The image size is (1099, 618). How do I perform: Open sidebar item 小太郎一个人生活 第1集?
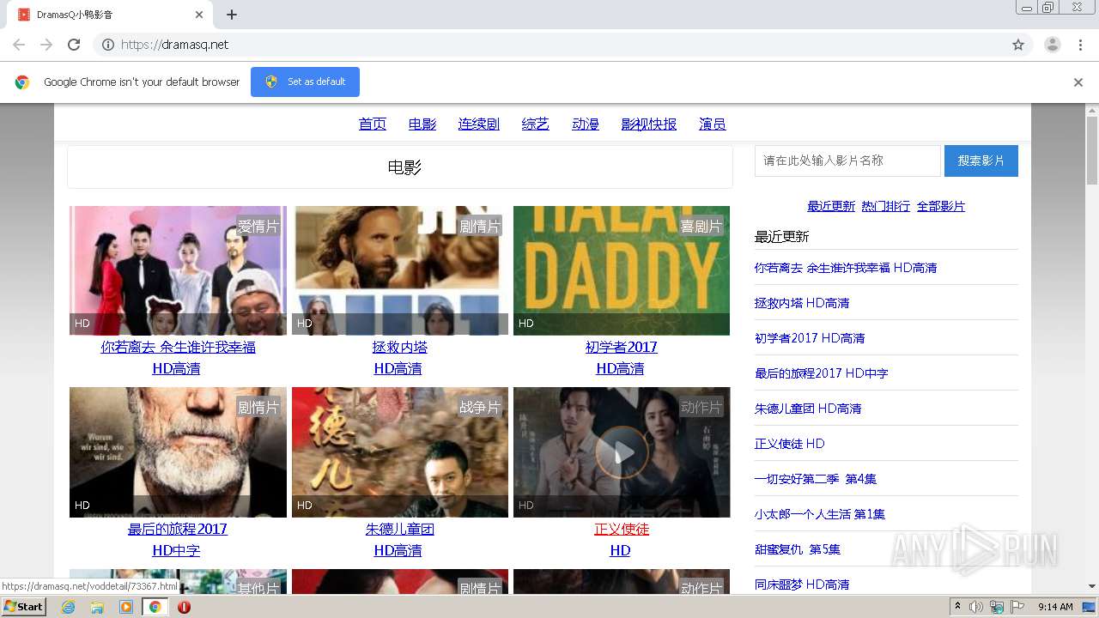click(x=820, y=514)
